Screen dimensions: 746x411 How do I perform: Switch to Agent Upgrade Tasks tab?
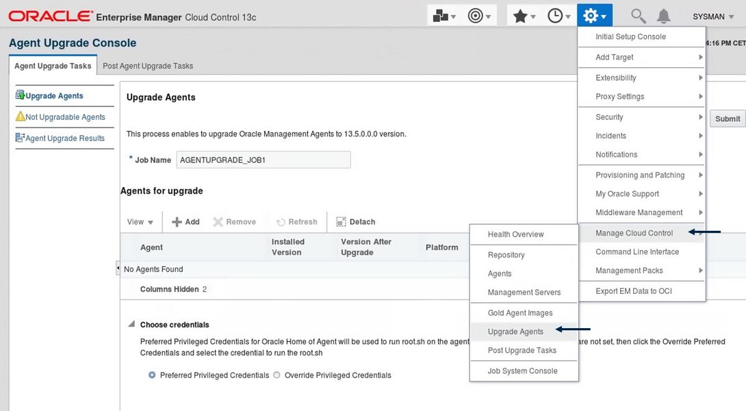[x=53, y=66]
